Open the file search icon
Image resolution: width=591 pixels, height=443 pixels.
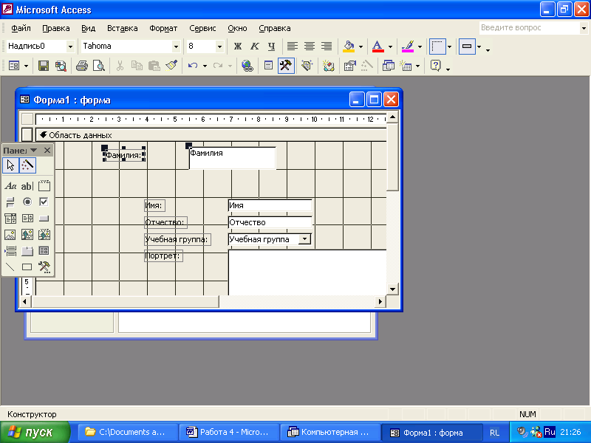(x=61, y=66)
